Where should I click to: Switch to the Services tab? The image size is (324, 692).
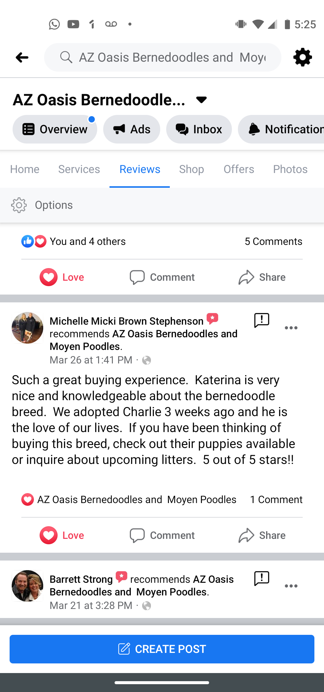click(x=79, y=169)
